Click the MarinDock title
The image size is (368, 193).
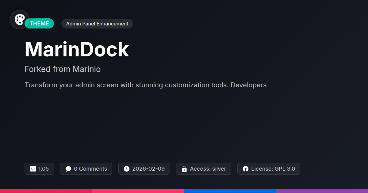tap(77, 49)
